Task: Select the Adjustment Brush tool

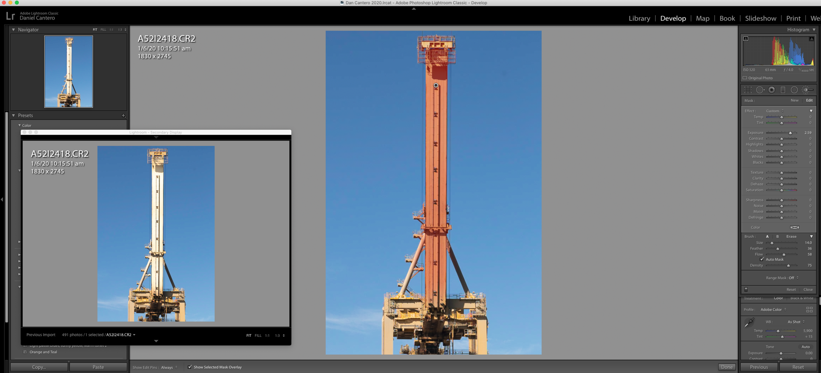Action: (807, 90)
